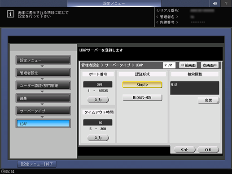Confirm settings with the OK button
The image size is (232, 174).
click(208, 150)
